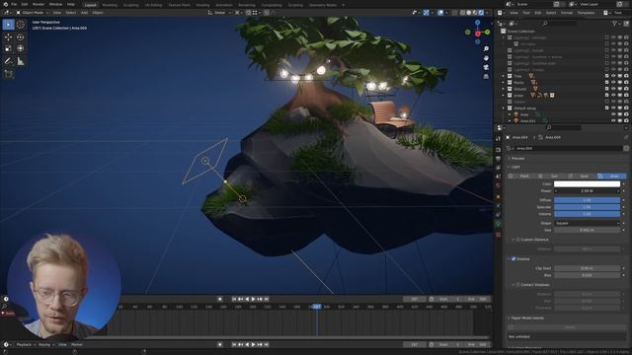
Task: Select the Move tool
Action: click(x=8, y=37)
